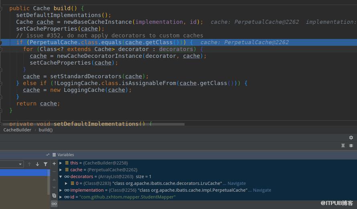Go to next frame with down arrow

pos(37,164)
